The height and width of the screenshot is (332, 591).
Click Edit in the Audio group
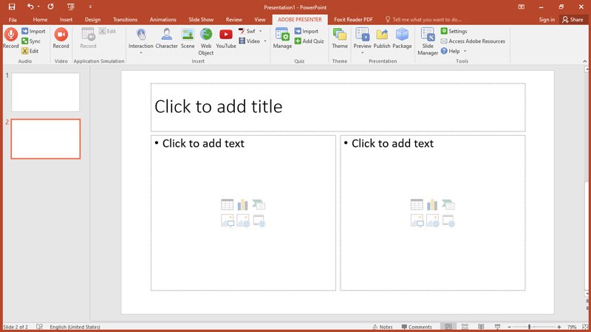point(30,51)
